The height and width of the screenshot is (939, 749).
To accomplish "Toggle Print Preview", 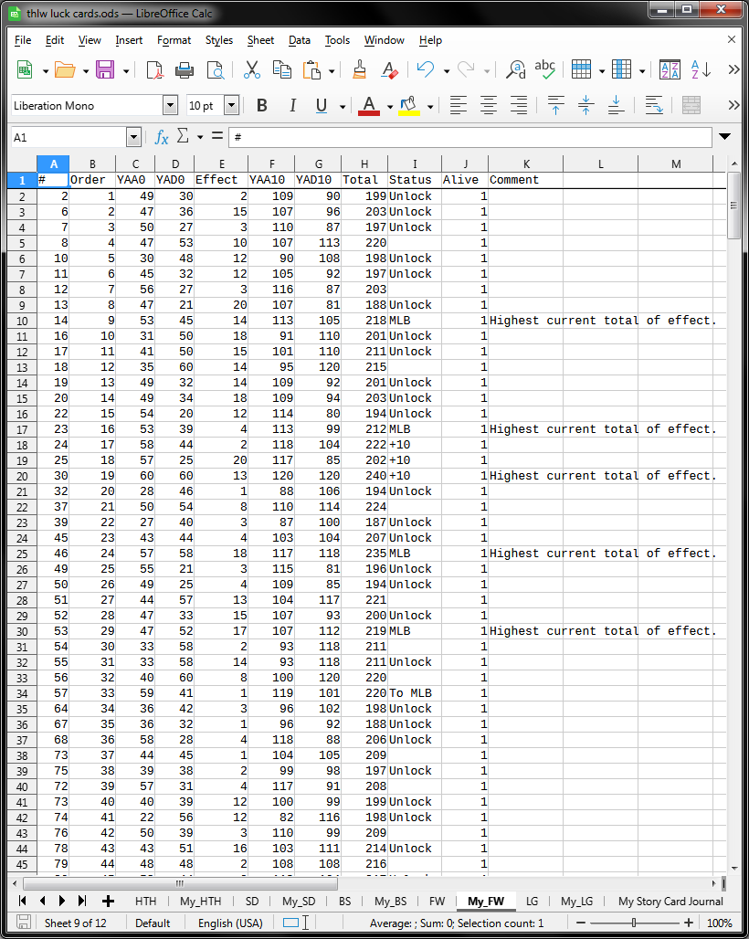I will 215,70.
